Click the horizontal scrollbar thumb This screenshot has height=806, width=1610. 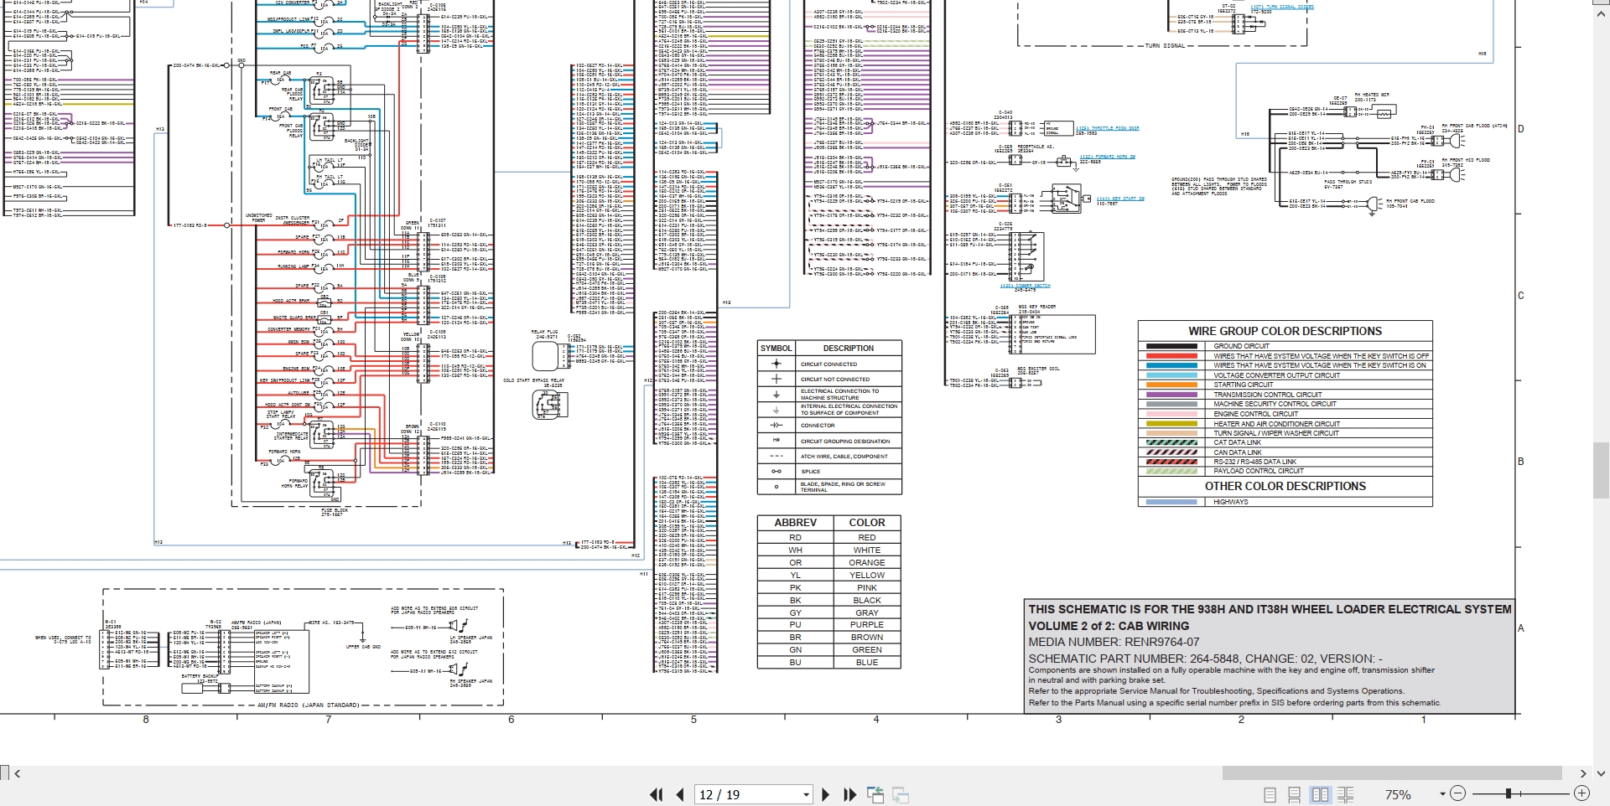1392,773
